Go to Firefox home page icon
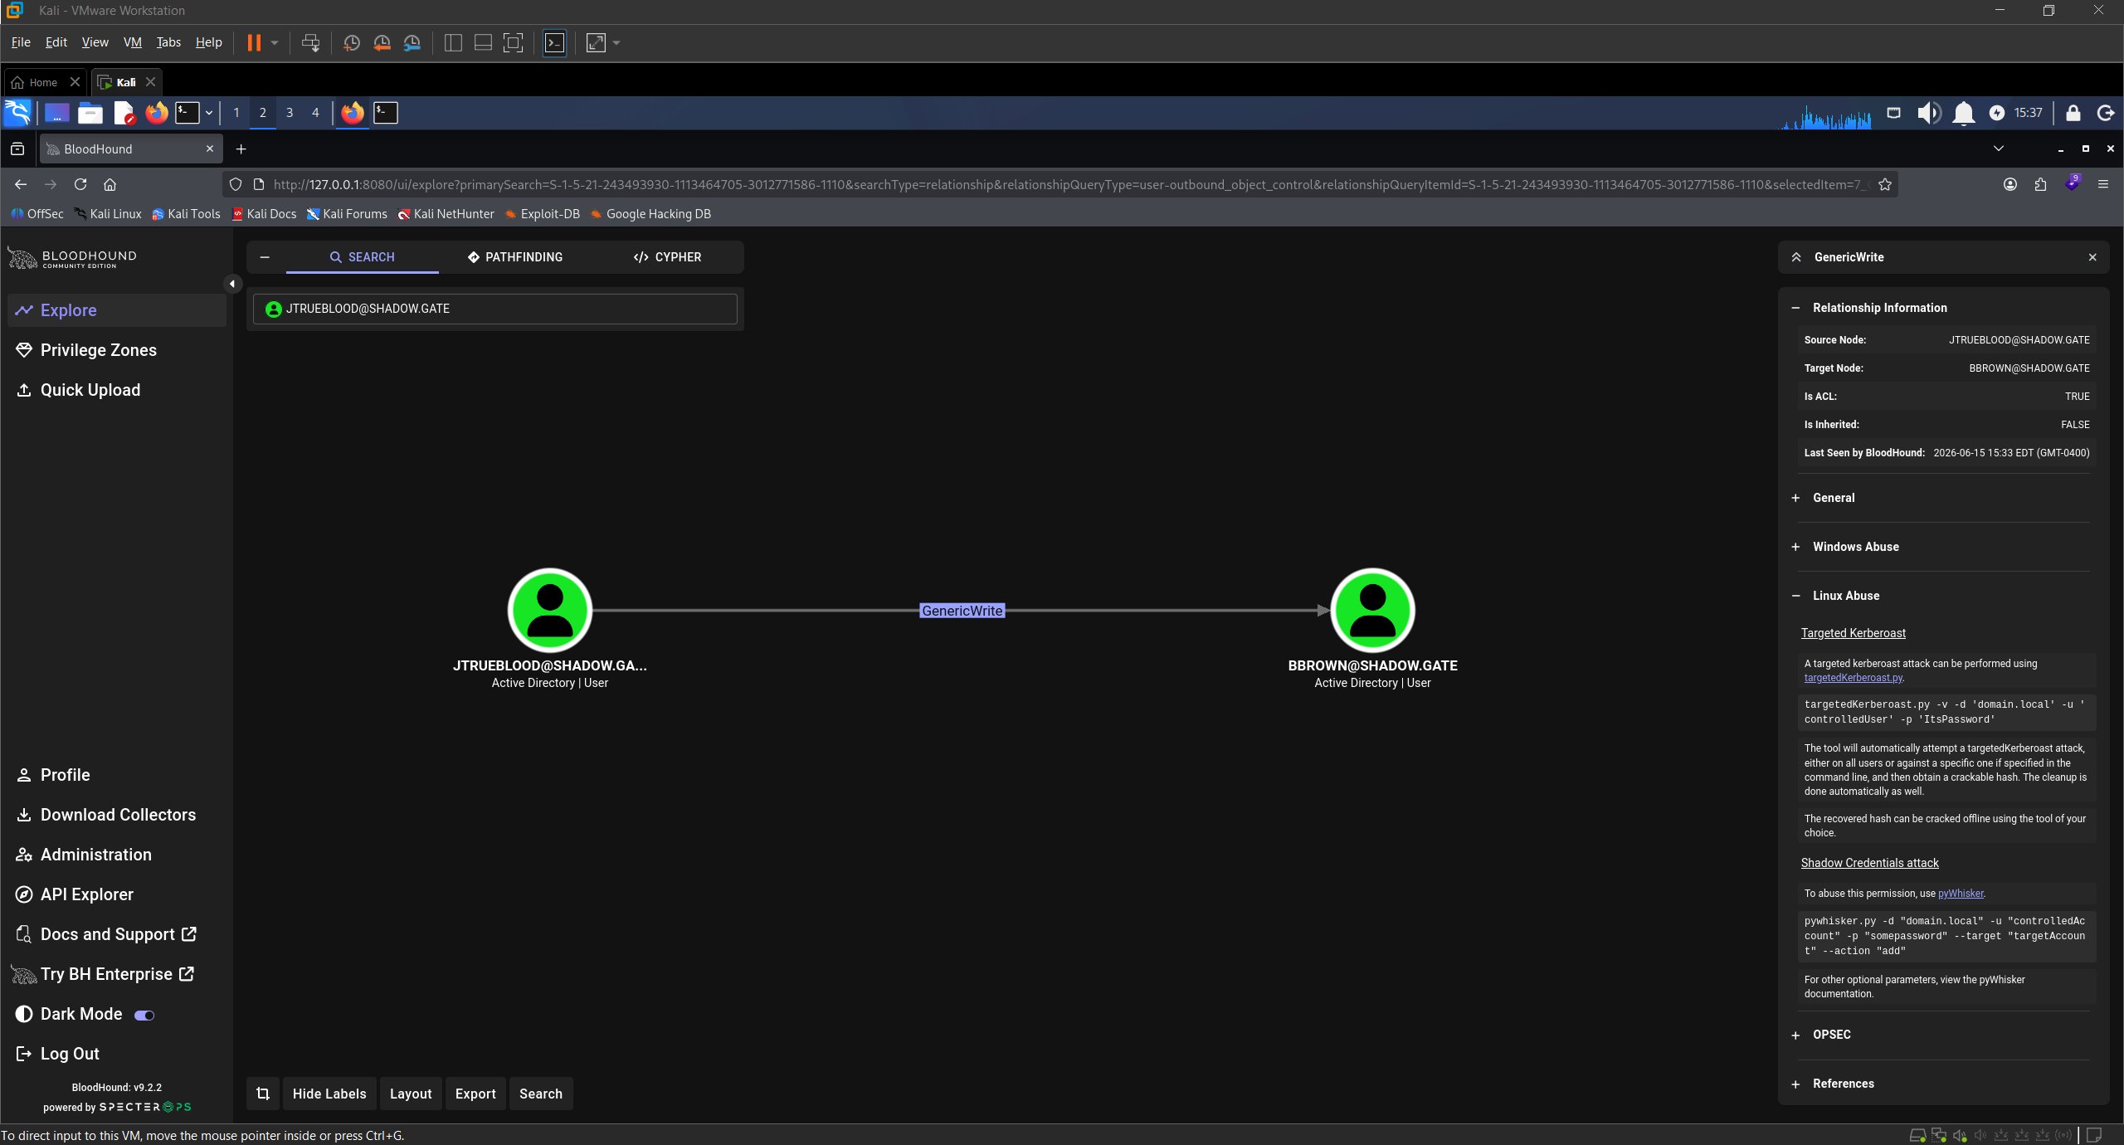 [x=110, y=184]
